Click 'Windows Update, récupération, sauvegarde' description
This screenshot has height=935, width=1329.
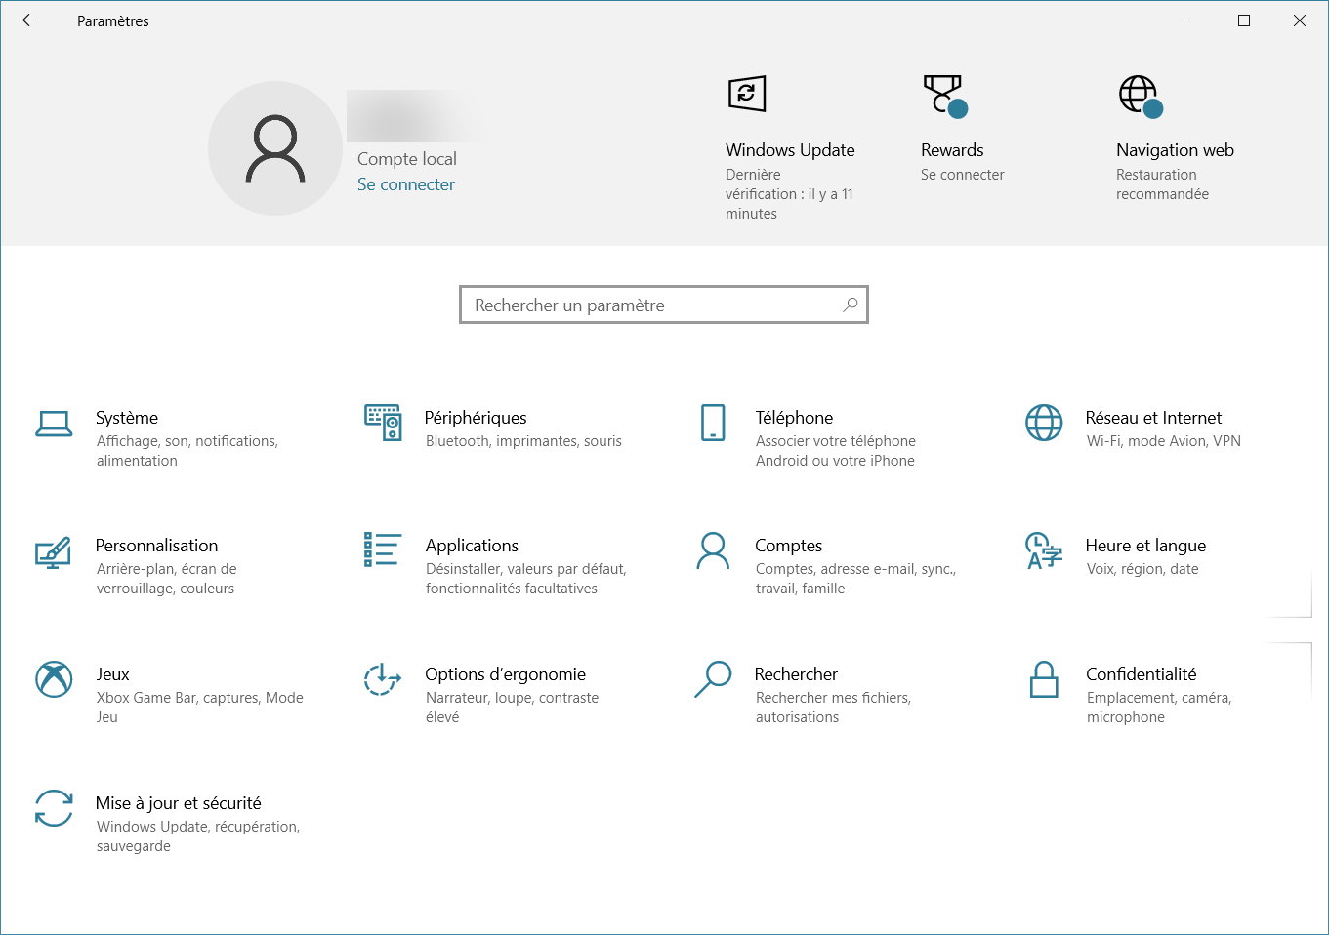coord(198,836)
